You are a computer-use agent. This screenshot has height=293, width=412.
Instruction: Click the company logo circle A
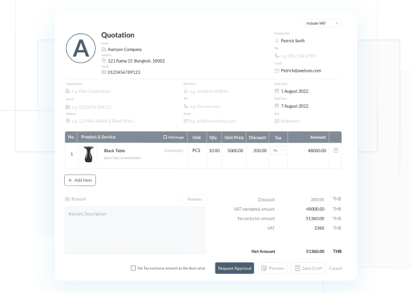click(81, 49)
